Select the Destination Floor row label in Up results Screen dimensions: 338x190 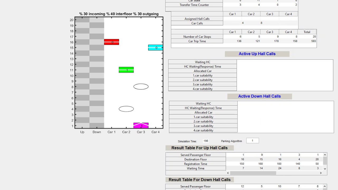point(196,159)
